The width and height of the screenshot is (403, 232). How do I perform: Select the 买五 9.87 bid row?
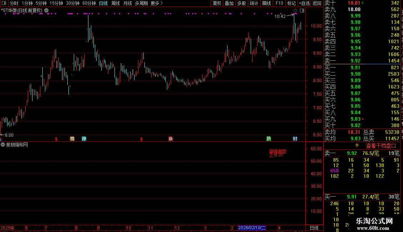point(362,93)
